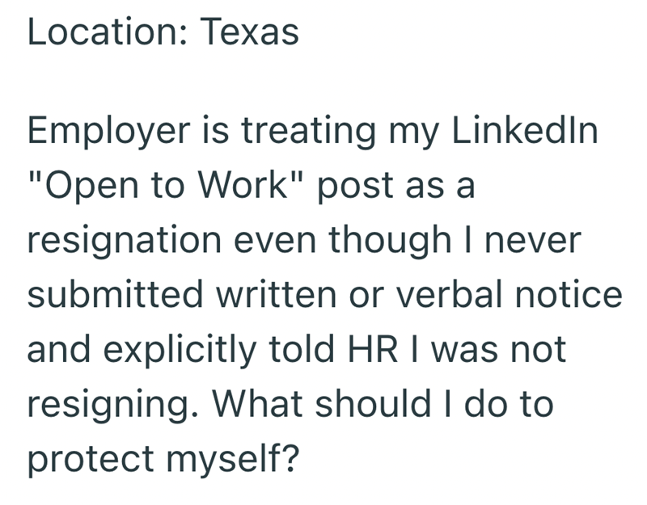
Task: Click the word "What"
Action: click(257, 403)
